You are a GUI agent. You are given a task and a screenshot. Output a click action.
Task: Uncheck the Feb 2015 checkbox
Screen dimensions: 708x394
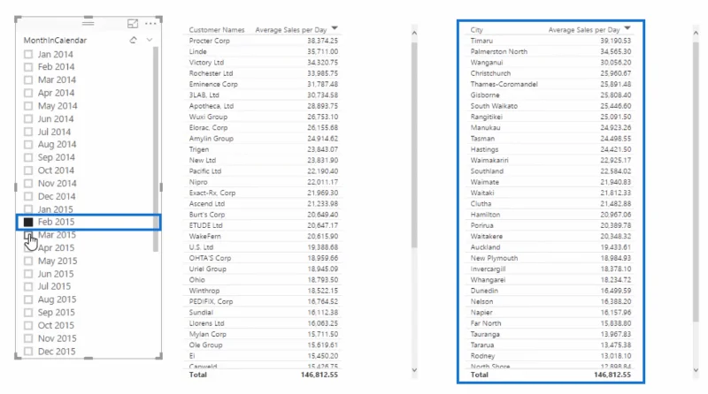pyautogui.click(x=28, y=222)
